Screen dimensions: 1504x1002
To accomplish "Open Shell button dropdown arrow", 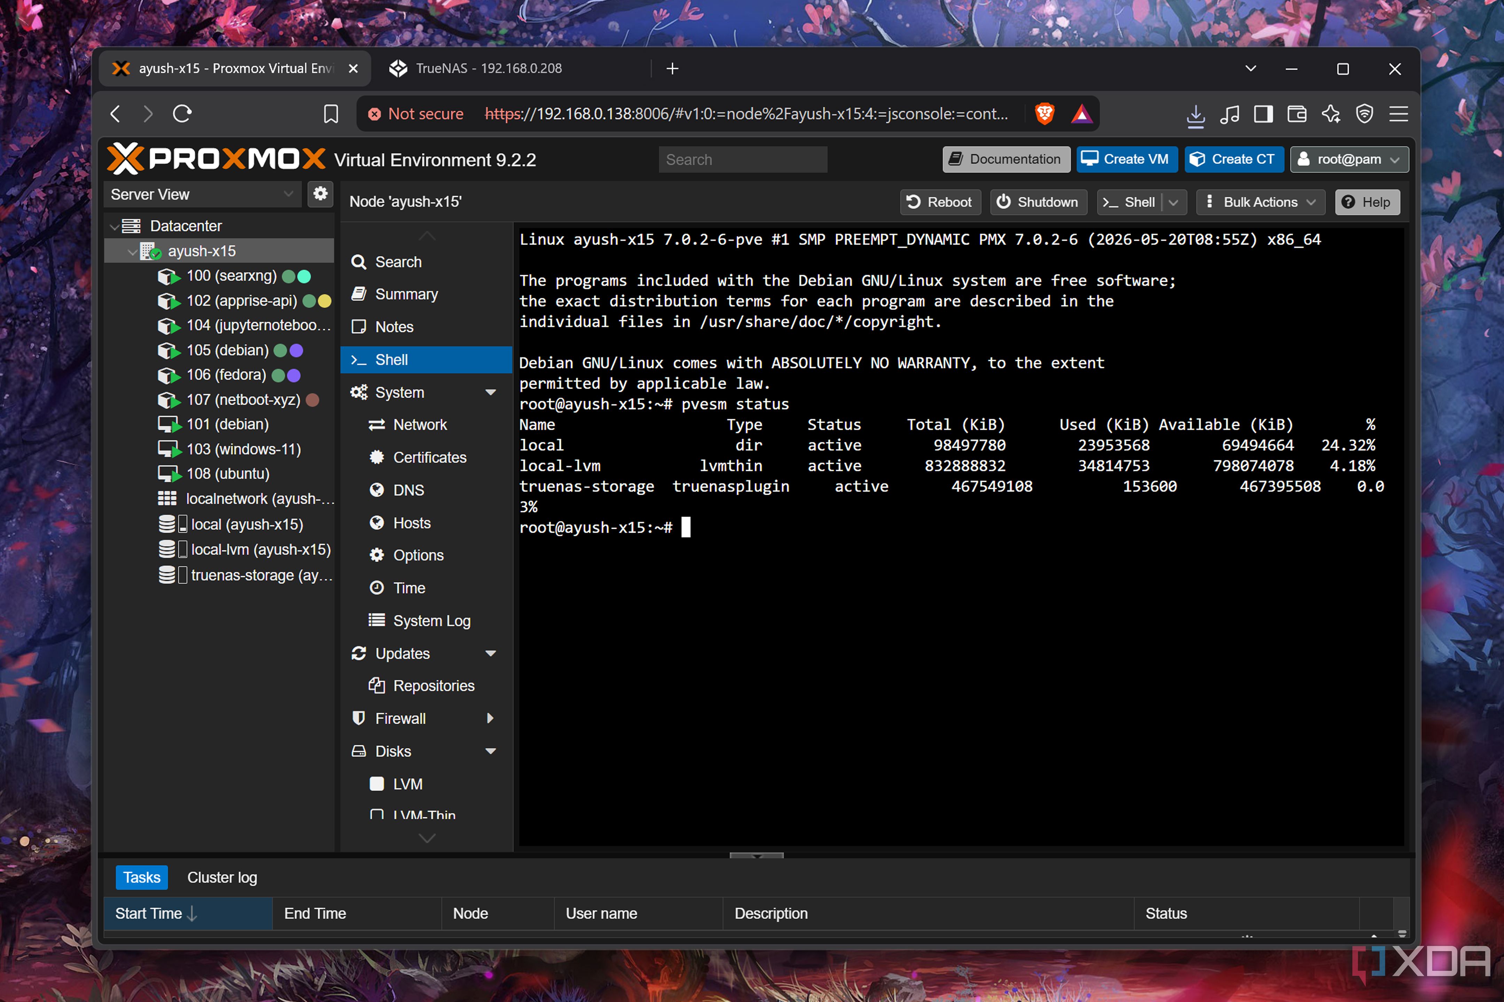I will [x=1173, y=202].
